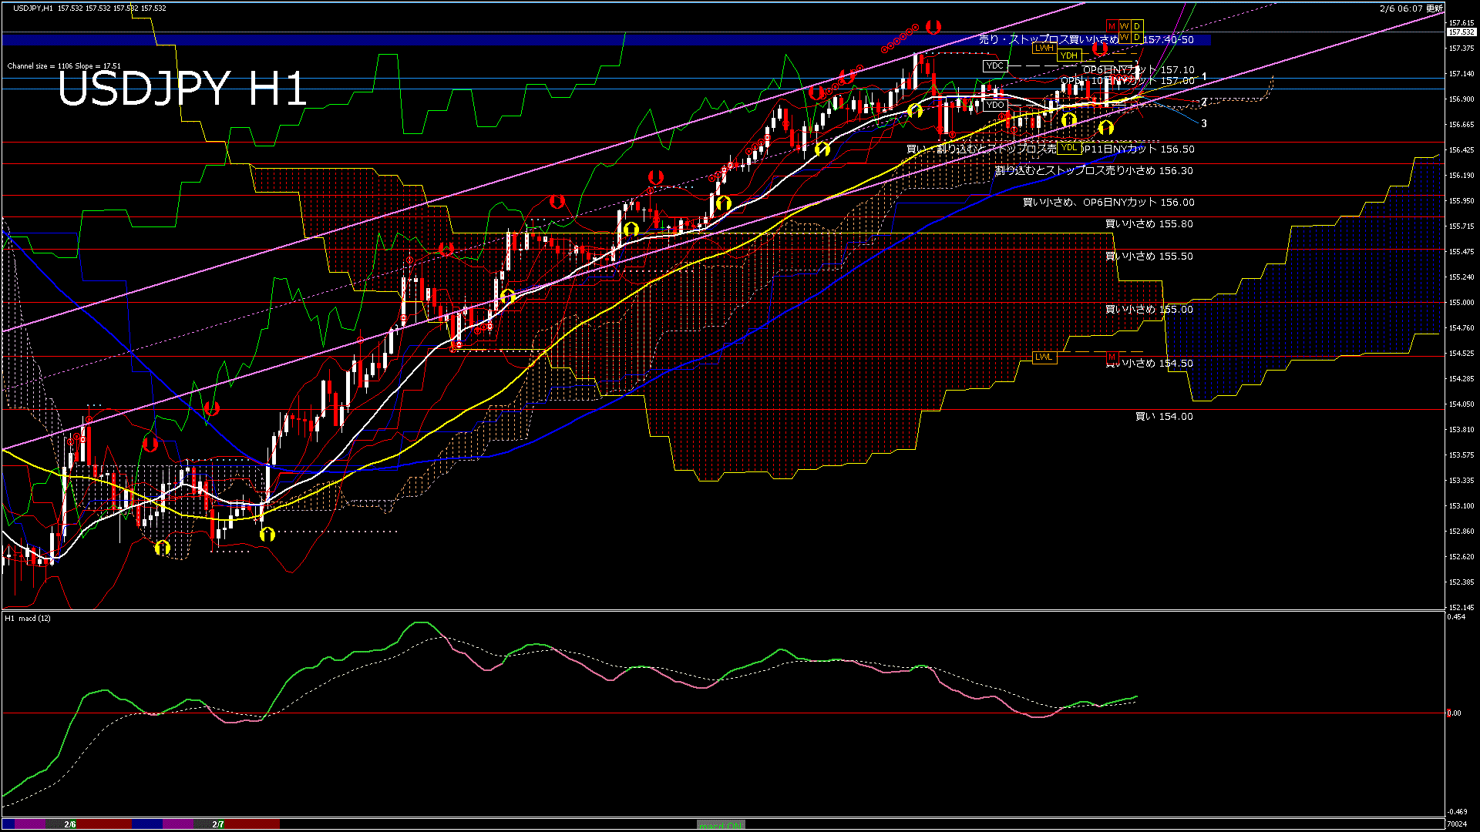Screen dimensions: 1480x832
Task: Toggle the red M pivot box
Action: click(x=1112, y=26)
